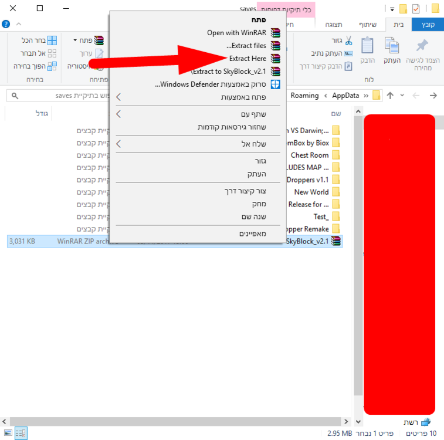Open Properties (מאפיינים) menu entry
Viewport: 444px width, 440px height.
(x=198, y=233)
